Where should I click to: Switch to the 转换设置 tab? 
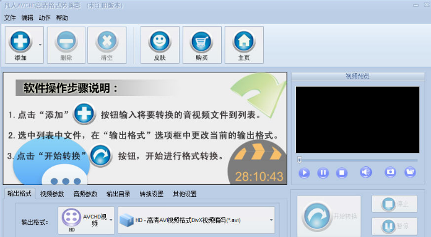tap(152, 194)
